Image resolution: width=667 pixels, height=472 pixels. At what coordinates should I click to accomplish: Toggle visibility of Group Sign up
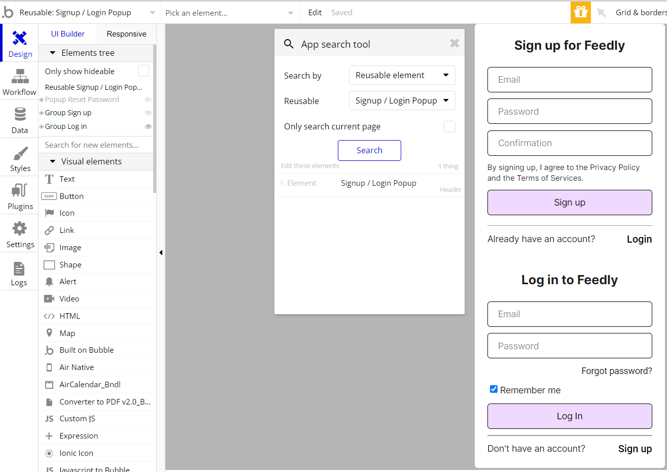coord(148,113)
